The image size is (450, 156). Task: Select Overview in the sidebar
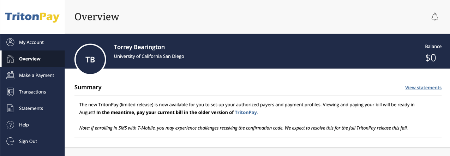pyautogui.click(x=32, y=59)
